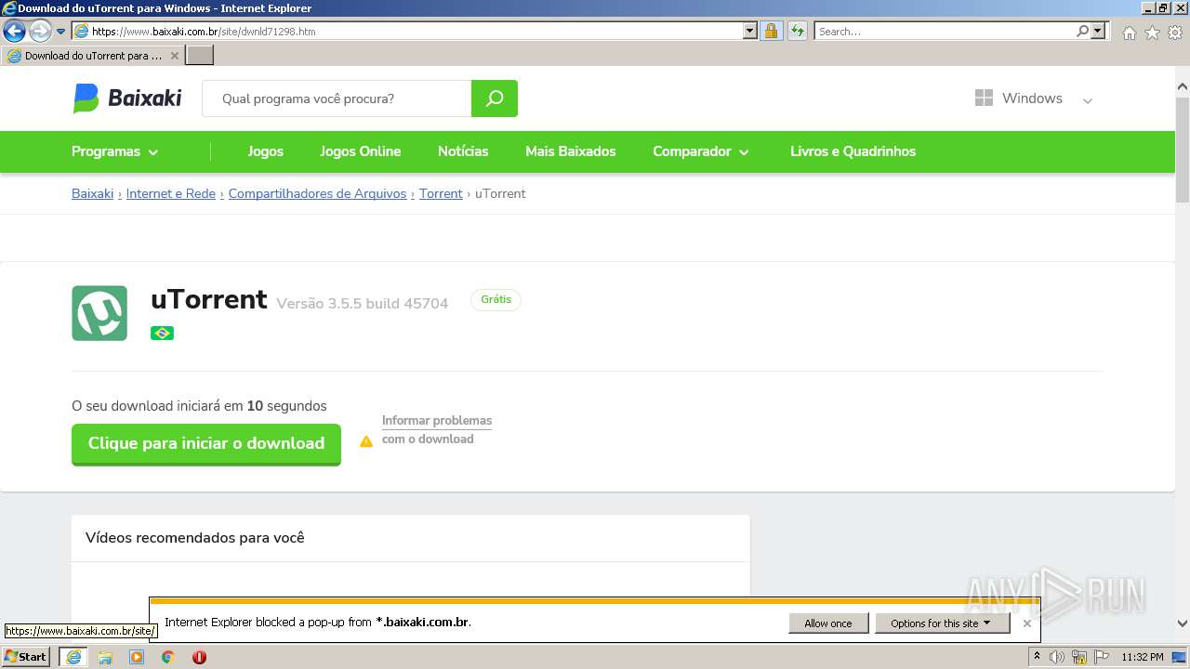1190x669 pixels.
Task: Open Windows Explorer folder taskbar icon
Action: click(105, 657)
